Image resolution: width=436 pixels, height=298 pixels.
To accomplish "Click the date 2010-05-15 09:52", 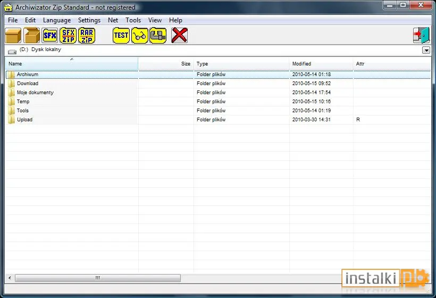I will pyautogui.click(x=312, y=84).
